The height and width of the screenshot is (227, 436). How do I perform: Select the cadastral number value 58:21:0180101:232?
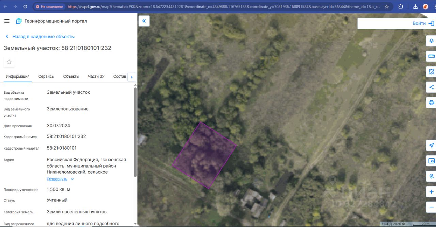click(66, 136)
